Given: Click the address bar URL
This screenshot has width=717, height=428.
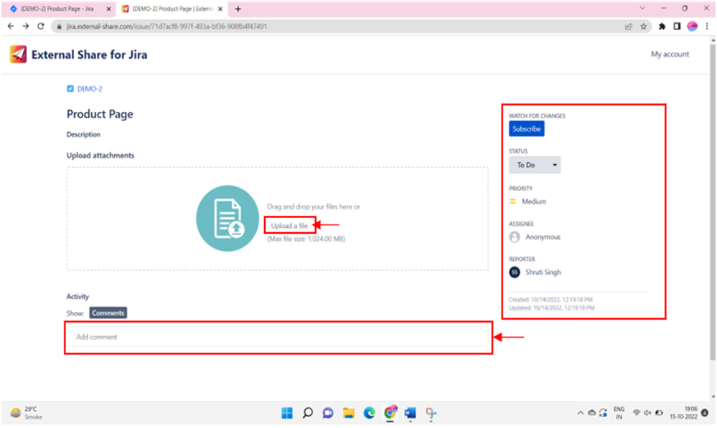Looking at the screenshot, I should 167,27.
